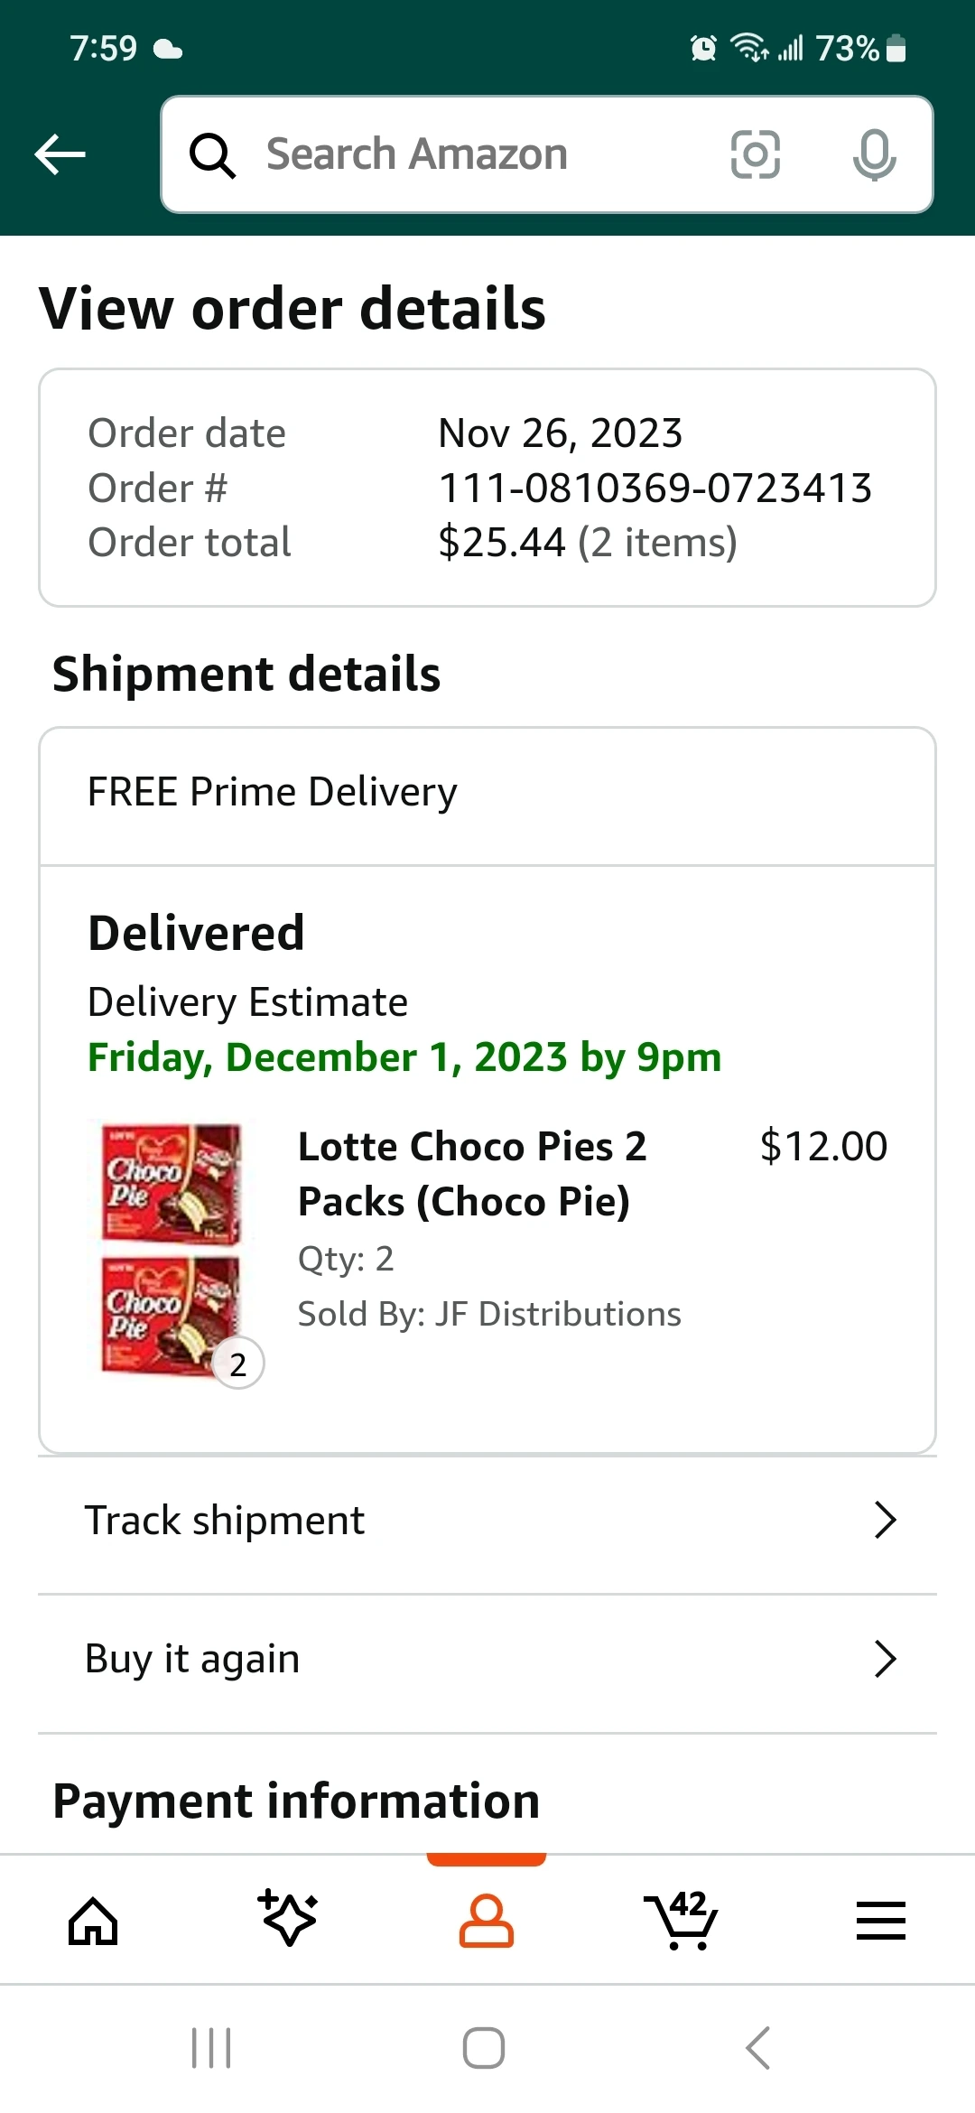Go to Amazon Home tab

point(94,1920)
